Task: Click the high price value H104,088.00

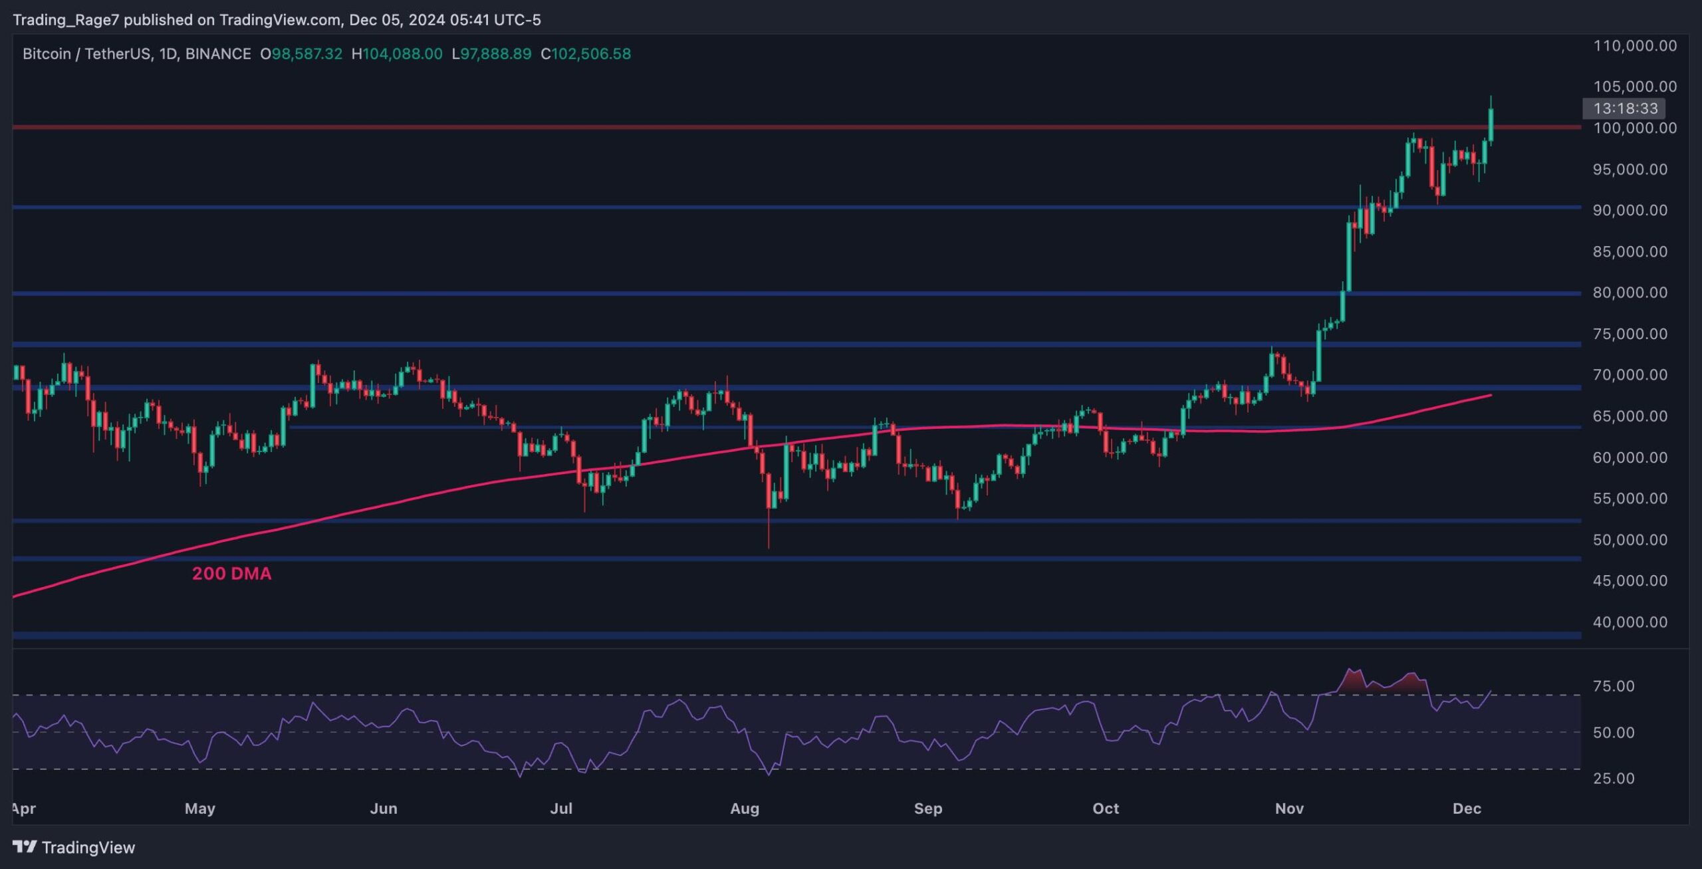Action: [397, 54]
